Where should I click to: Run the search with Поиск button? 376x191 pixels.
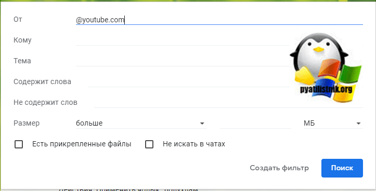coord(342,168)
